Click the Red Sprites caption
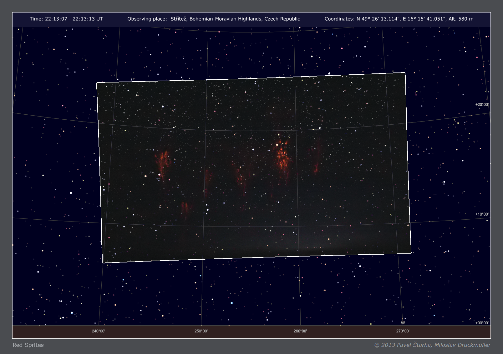This screenshot has height=354, width=503. click(28, 345)
